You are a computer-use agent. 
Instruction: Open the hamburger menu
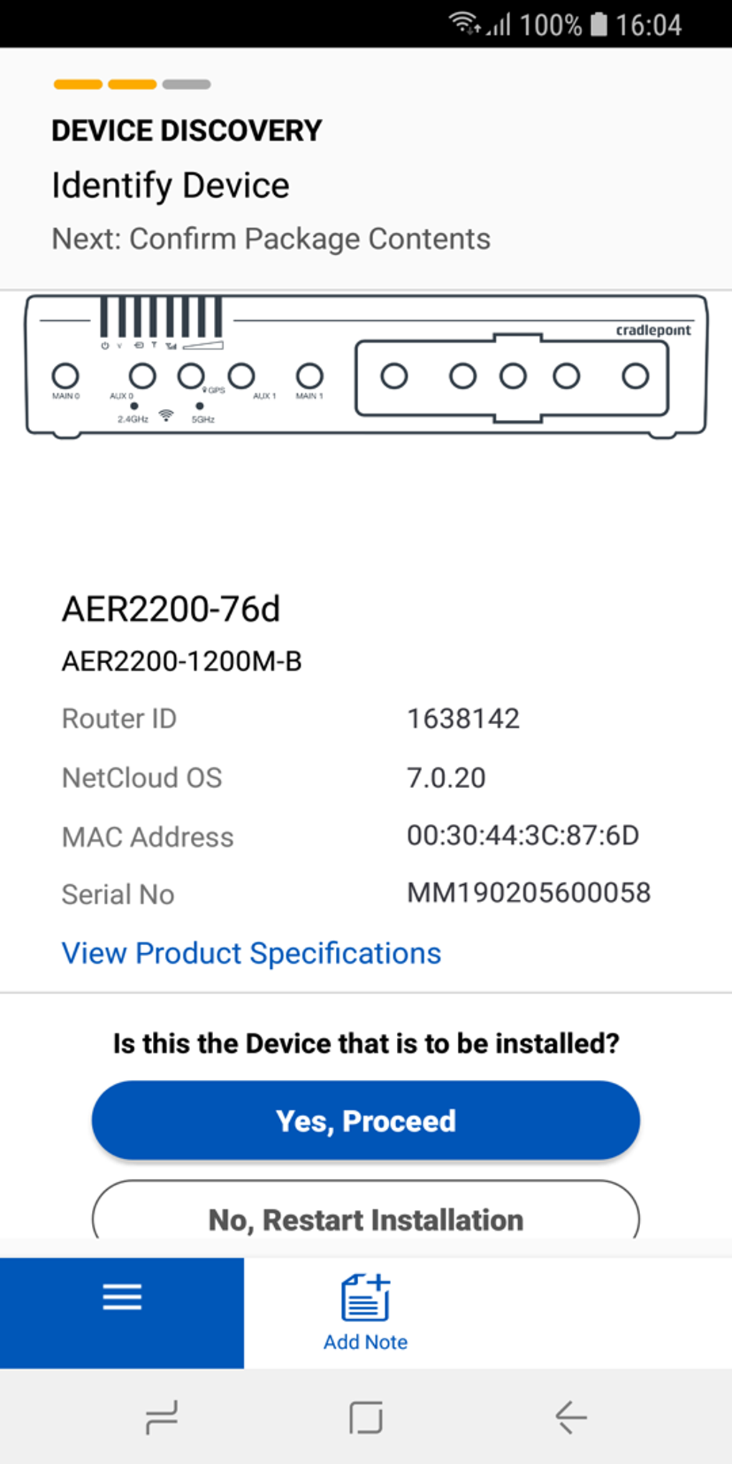tap(122, 1312)
